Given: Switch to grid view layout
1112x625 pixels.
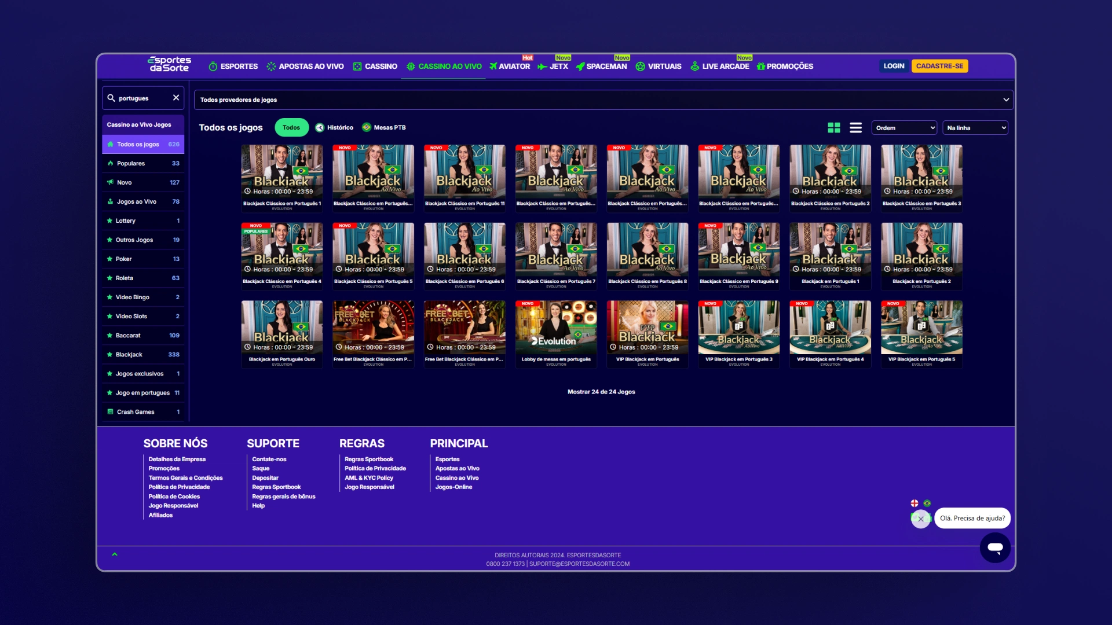Looking at the screenshot, I should pos(833,128).
